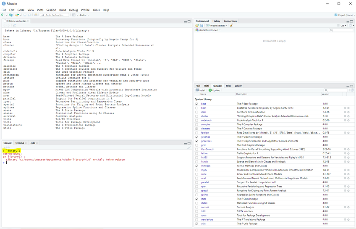Screen dimensions: 356x229
Task: Click the Install packages button
Action: pyautogui.click(x=200, y=90)
